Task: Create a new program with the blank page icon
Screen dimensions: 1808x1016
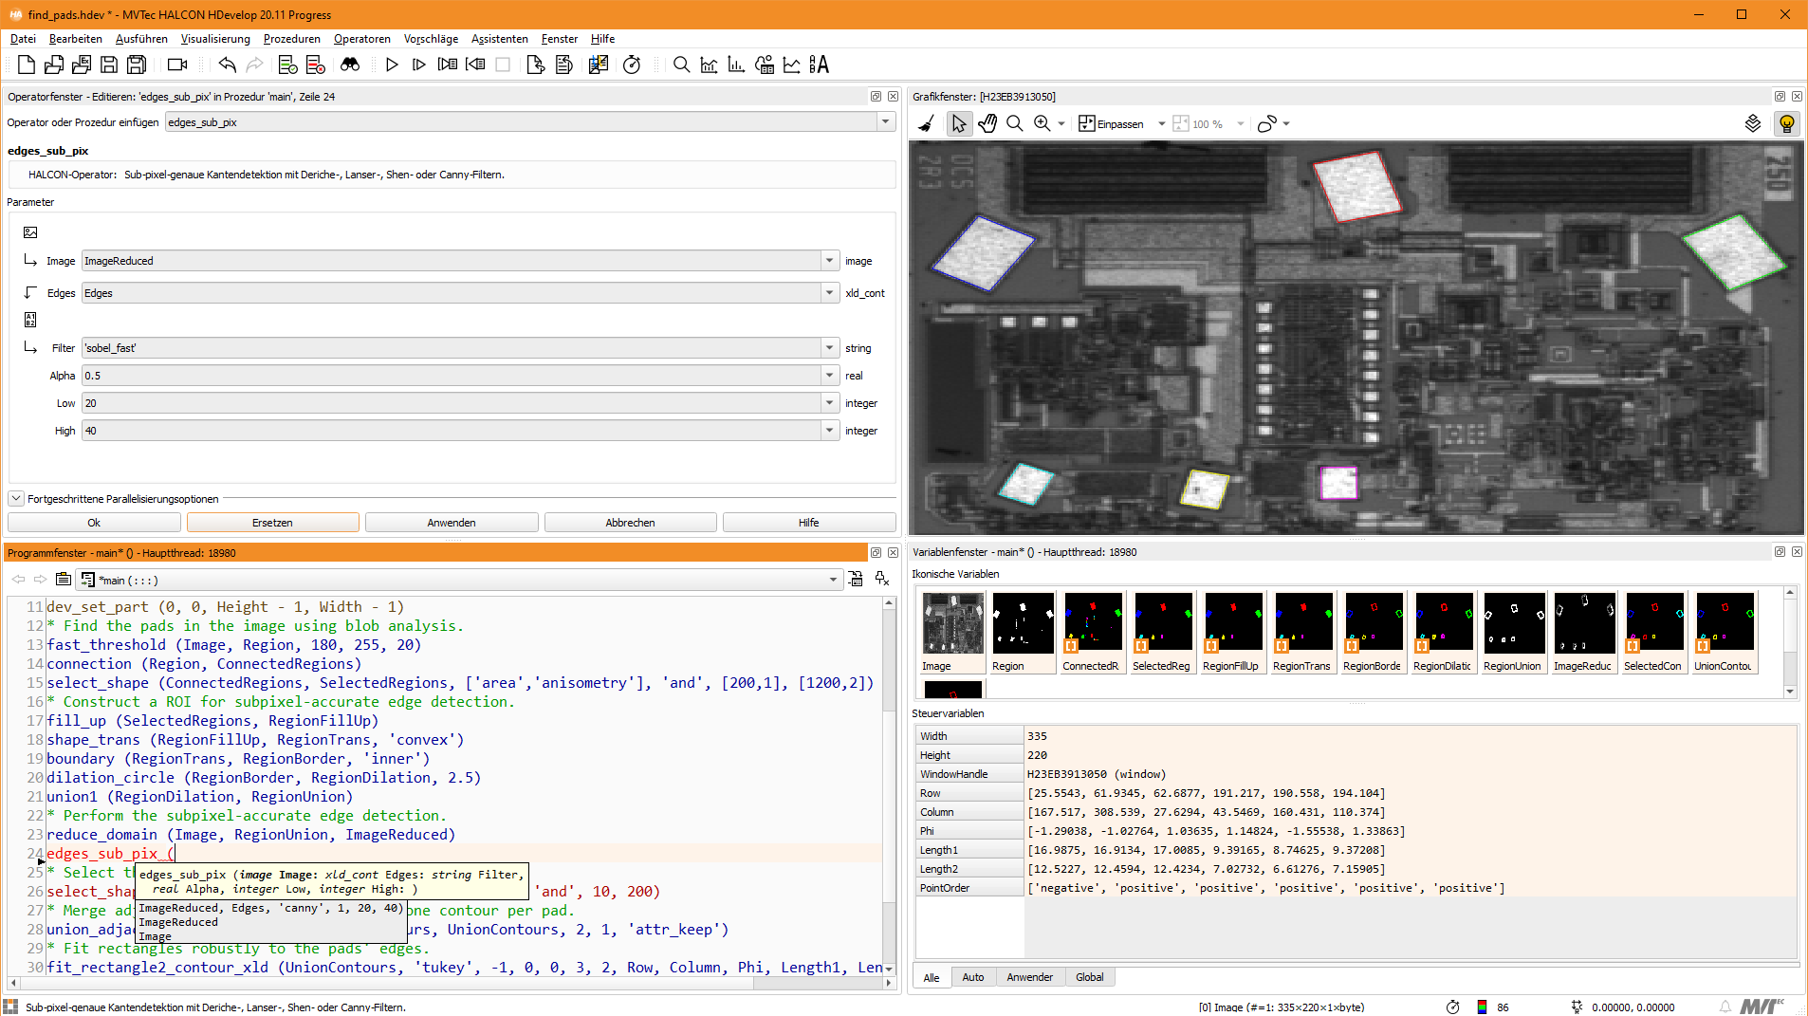Action: pos(27,65)
